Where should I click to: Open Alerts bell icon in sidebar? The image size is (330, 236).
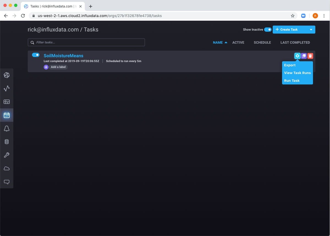pyautogui.click(x=7, y=129)
